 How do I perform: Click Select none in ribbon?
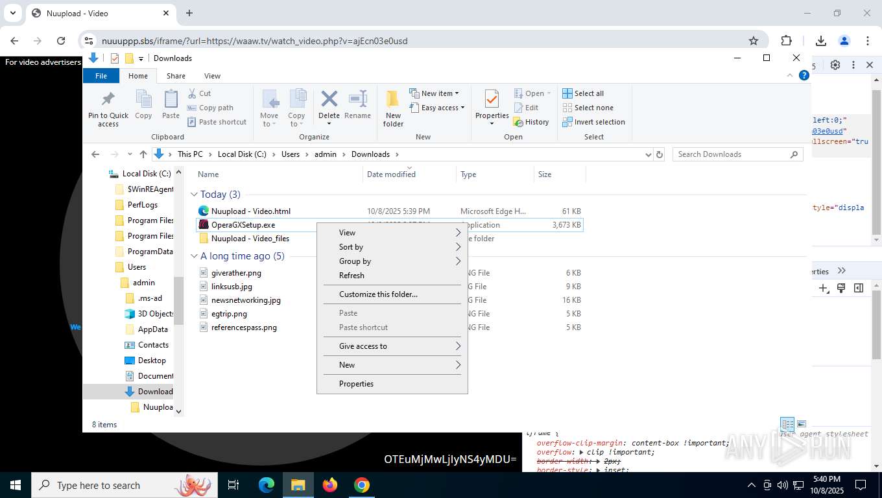click(x=588, y=108)
